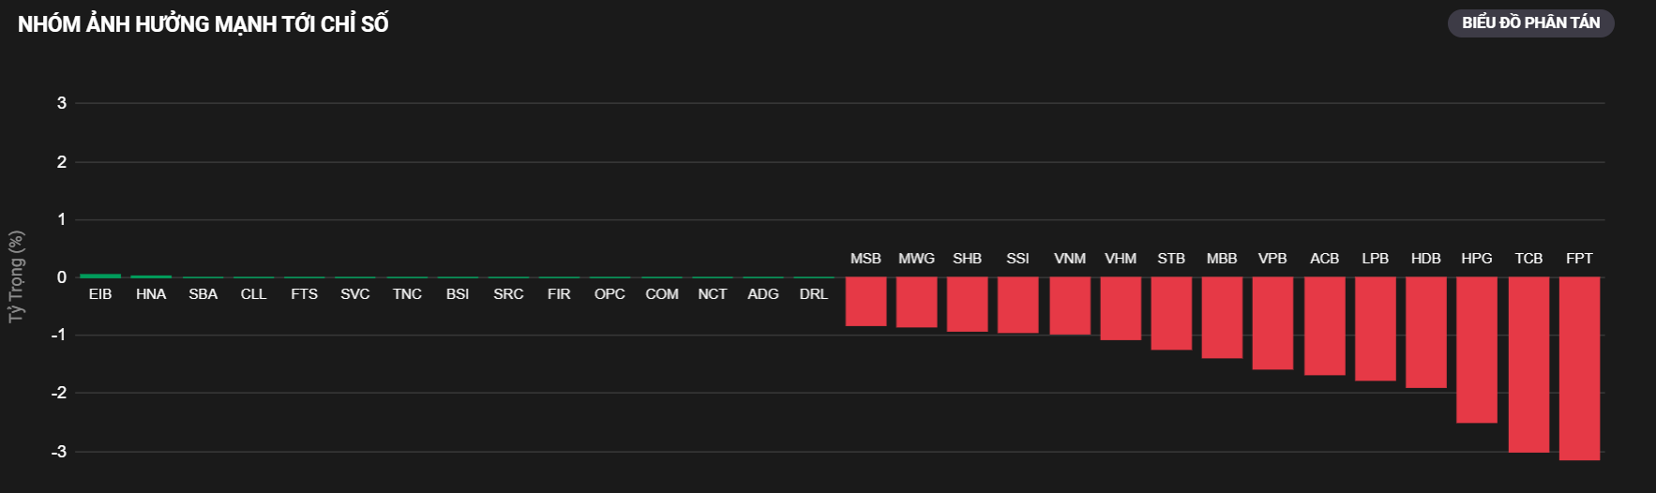Click the Tỷ Trọng (%) axis title
This screenshot has height=493, width=1656.
[x=16, y=276]
